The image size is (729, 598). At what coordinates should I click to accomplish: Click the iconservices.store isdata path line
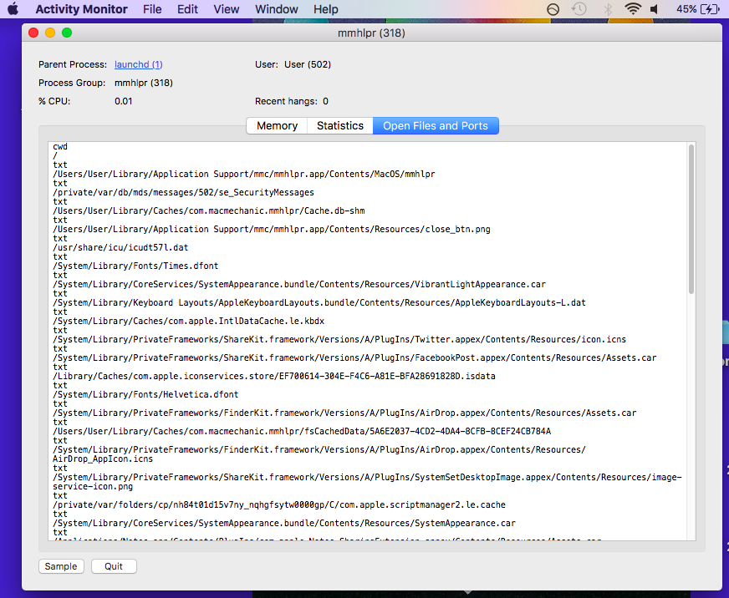click(274, 376)
